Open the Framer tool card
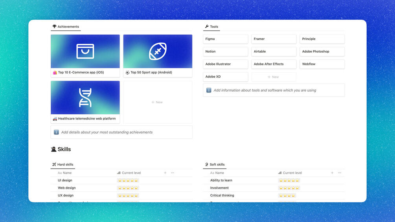 click(x=274, y=39)
